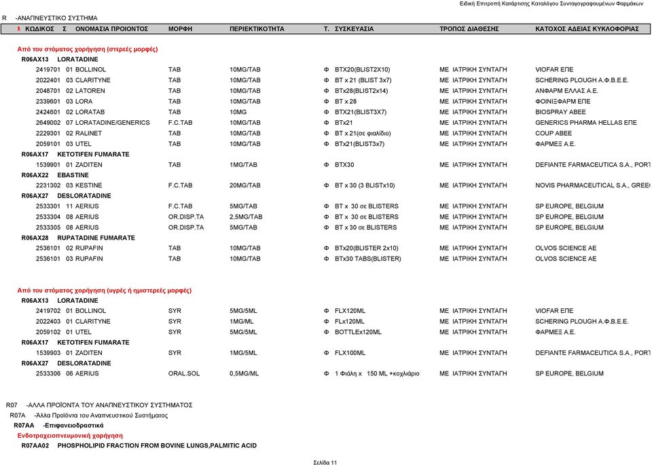Select syrup product code 2419702
The width and height of the screenshot is (652, 465).
pos(48,311)
